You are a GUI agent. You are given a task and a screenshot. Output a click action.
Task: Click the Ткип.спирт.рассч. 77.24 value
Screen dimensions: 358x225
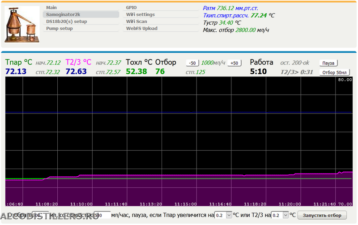259,15
